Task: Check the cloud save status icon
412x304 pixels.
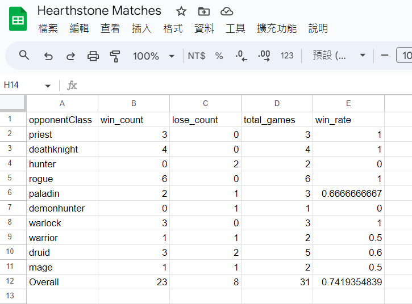Action: click(227, 11)
